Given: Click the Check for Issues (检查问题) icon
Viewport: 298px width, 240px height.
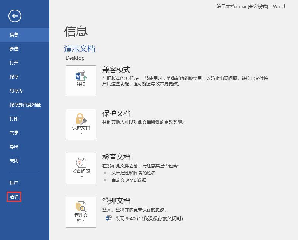Looking at the screenshot, I should tap(81, 164).
